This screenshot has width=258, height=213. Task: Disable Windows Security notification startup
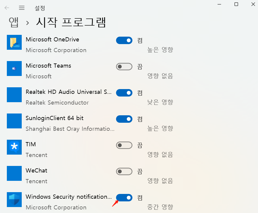(x=124, y=198)
